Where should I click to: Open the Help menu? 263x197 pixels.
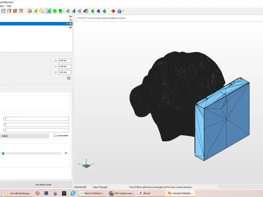point(9,6)
